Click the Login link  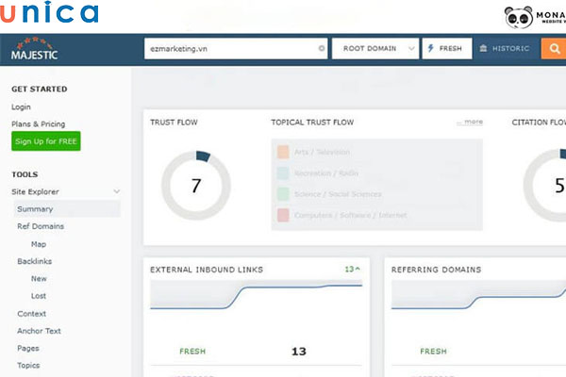click(x=21, y=107)
